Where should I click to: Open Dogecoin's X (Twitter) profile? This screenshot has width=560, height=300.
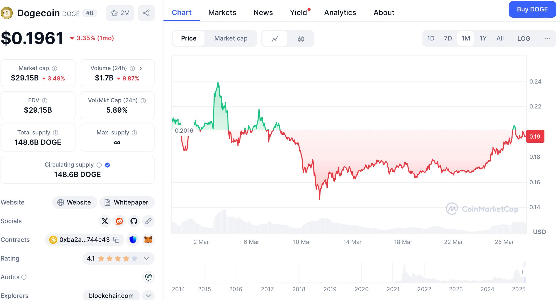pos(105,221)
